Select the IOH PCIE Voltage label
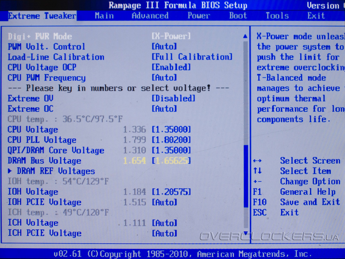Viewport: 345px width, 259px height. (x=44, y=202)
